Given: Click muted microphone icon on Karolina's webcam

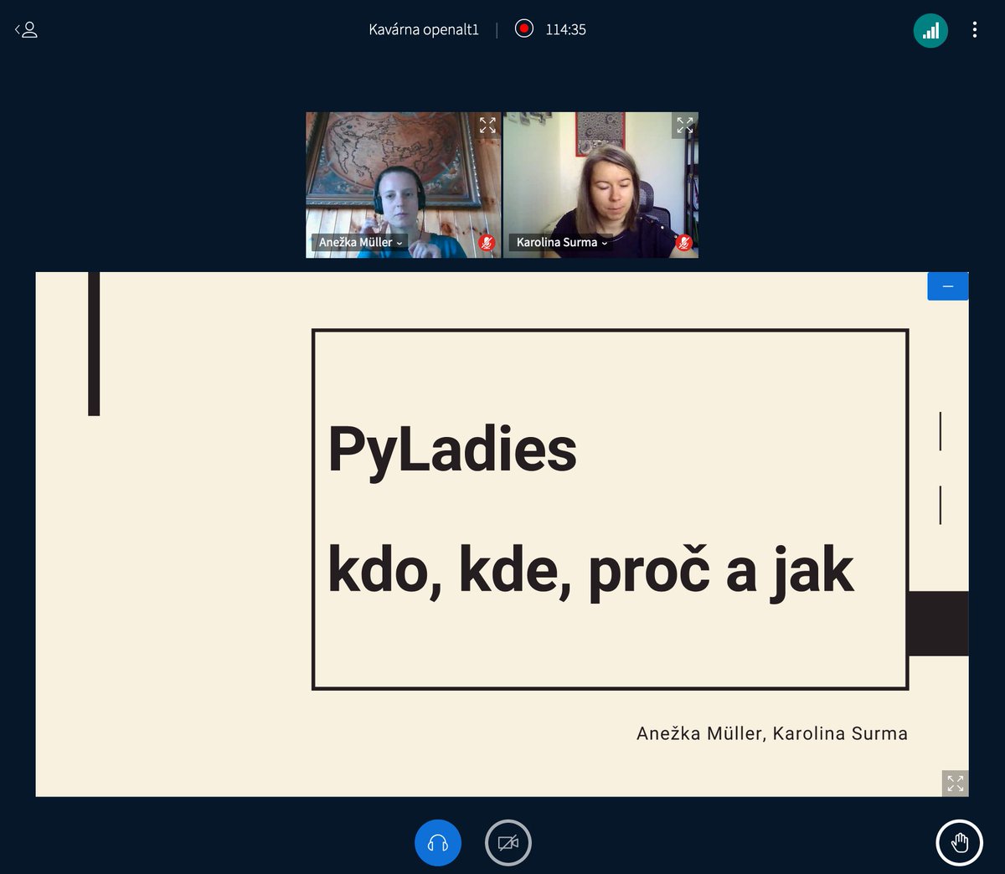Looking at the screenshot, I should (x=684, y=243).
